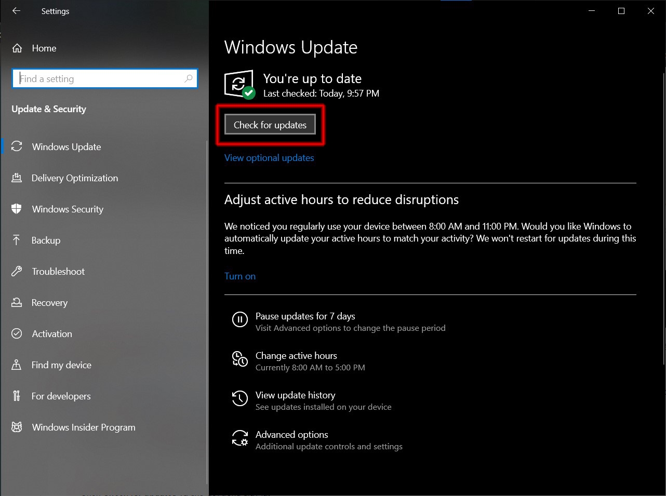
Task: Click the Windows Security shield icon
Action: point(17,209)
